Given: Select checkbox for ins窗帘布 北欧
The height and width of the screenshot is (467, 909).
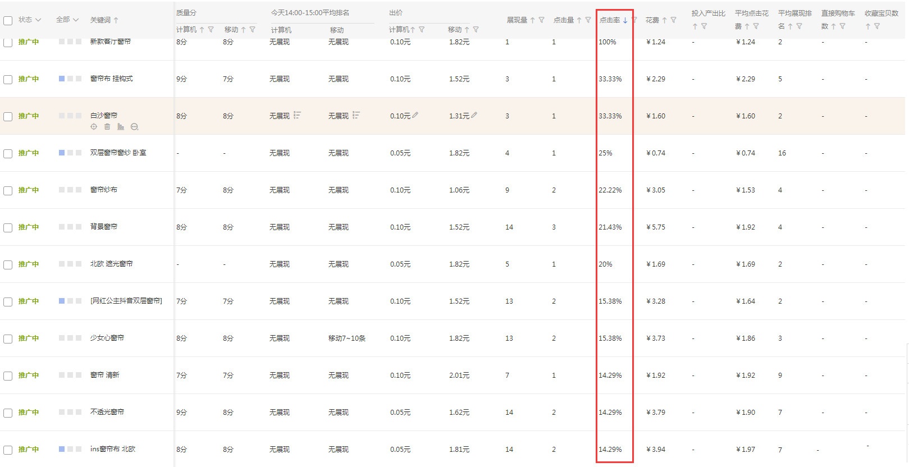Looking at the screenshot, I should 8,450.
